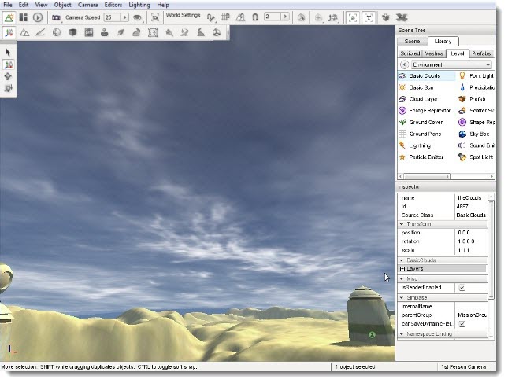Click the Camera Speed value field
The image size is (508, 383).
[x=110, y=17]
